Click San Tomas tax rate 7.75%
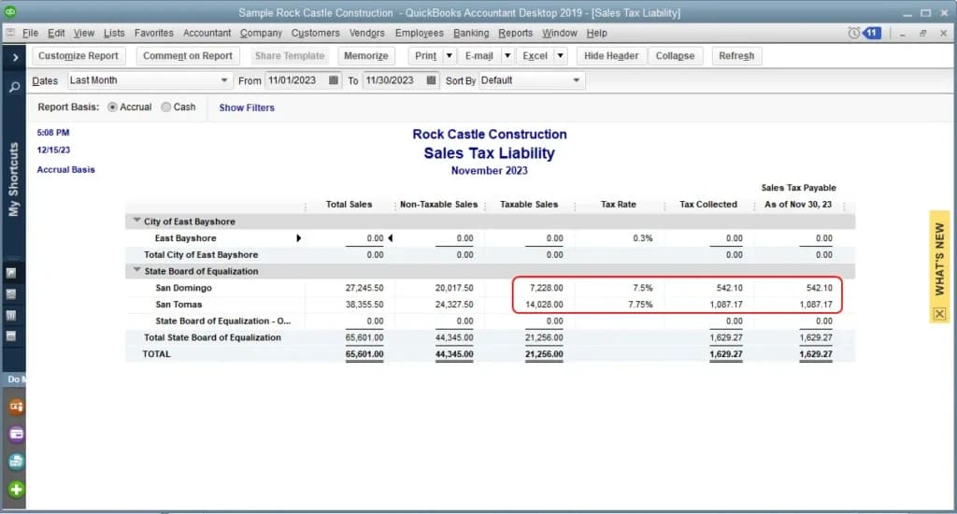 coord(640,304)
